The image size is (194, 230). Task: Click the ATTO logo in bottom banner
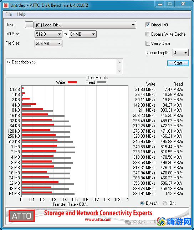(x=22, y=216)
